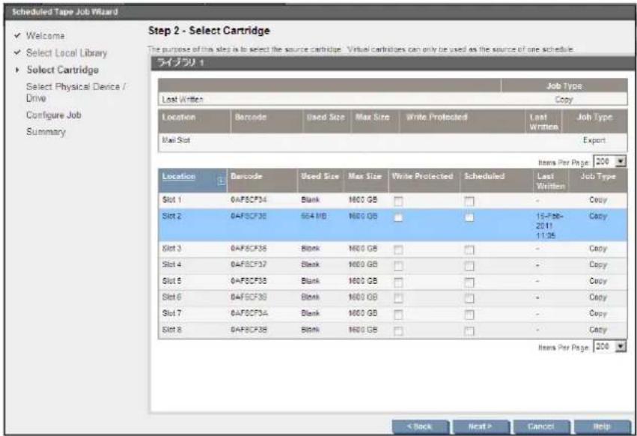Screen dimensions: 637x436
Task: Check Write Protected in Slot 7 row
Action: tap(398, 315)
